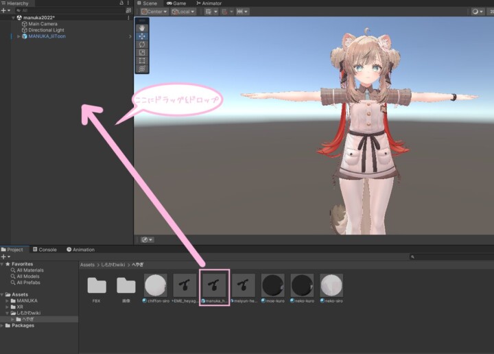Switch to the Console tab
Screen dimensions: 494x354
point(45,250)
